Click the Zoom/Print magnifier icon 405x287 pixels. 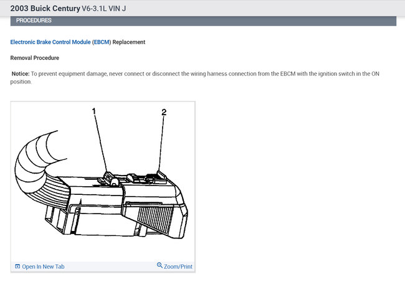click(160, 265)
